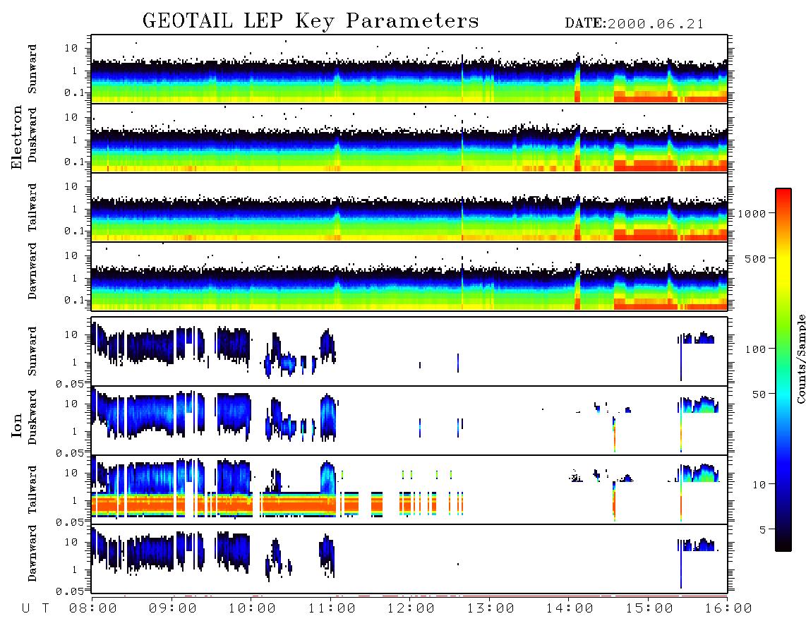Select the vertical "Electron" group label
The width and height of the screenshot is (806, 621).
coord(17,138)
